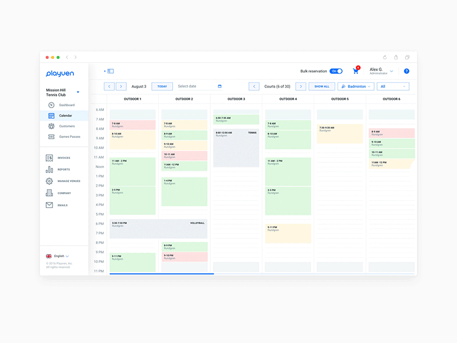The width and height of the screenshot is (457, 343).
Task: Expand the Mission Hill Tennis Club selector
Action: 62,93
